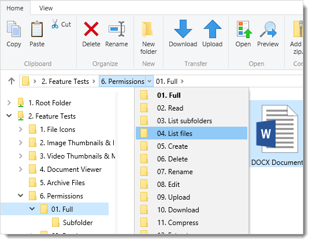Choose '09. Upload' in dropdown list
The image size is (312, 243).
pos(191,197)
